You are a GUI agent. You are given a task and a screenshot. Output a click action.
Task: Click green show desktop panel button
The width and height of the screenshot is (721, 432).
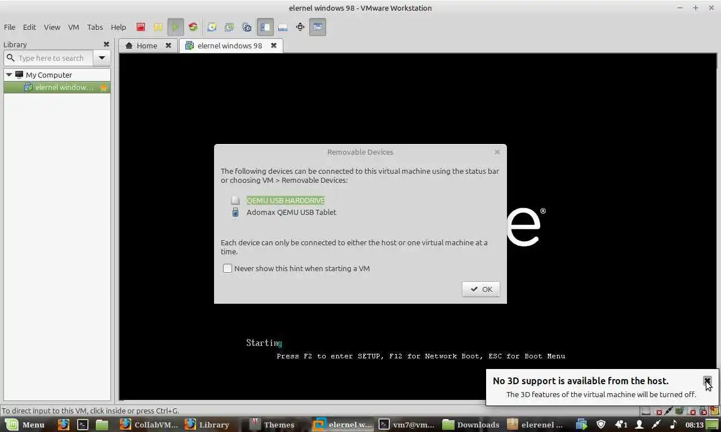[712, 425]
